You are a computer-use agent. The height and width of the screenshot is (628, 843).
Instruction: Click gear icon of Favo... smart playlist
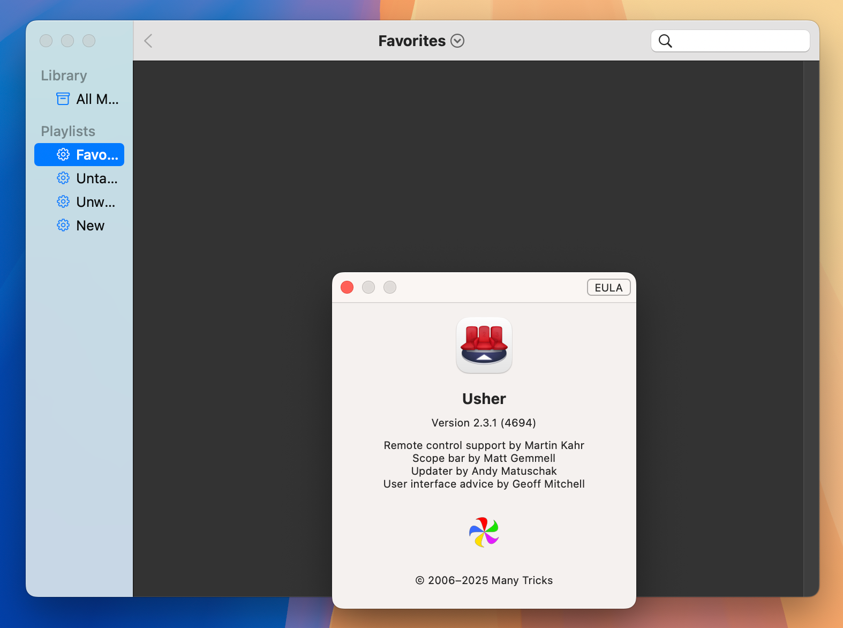[x=63, y=155]
